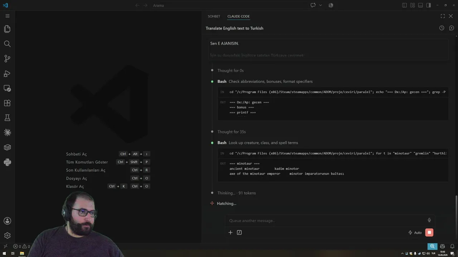Click the conversation title Translate English text to Turkish

click(x=234, y=28)
